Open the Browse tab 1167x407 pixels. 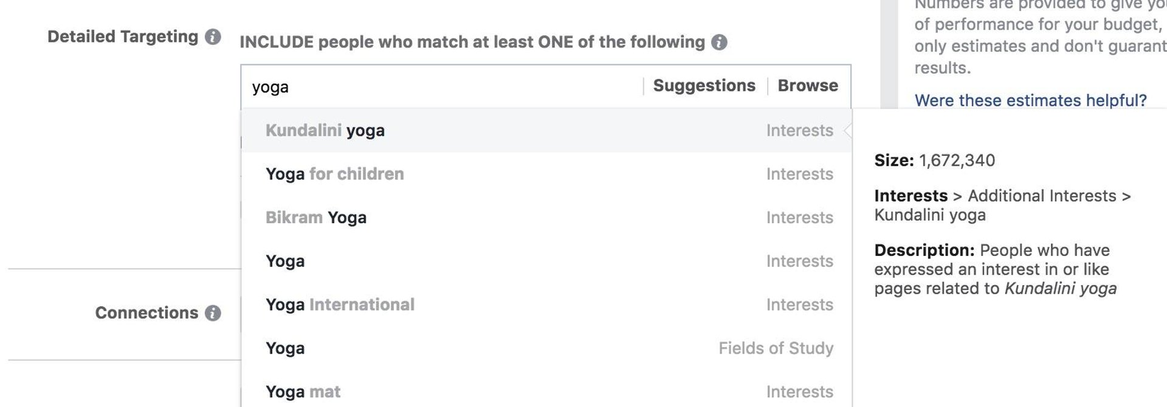tap(808, 86)
